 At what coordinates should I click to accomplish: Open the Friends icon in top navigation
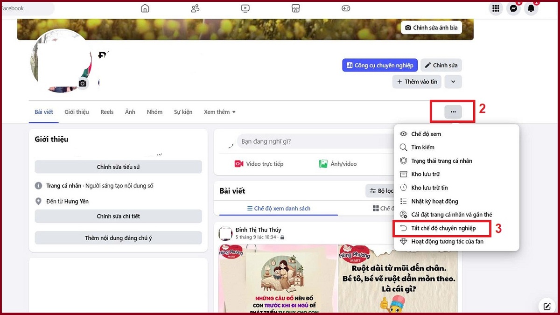(195, 8)
